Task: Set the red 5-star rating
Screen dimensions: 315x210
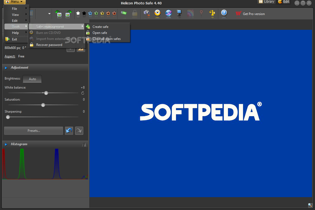Action: 114,13
